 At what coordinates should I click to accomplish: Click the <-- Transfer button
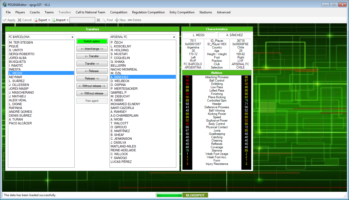click(92, 56)
